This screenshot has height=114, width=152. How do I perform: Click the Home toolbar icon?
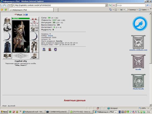[110, 10]
